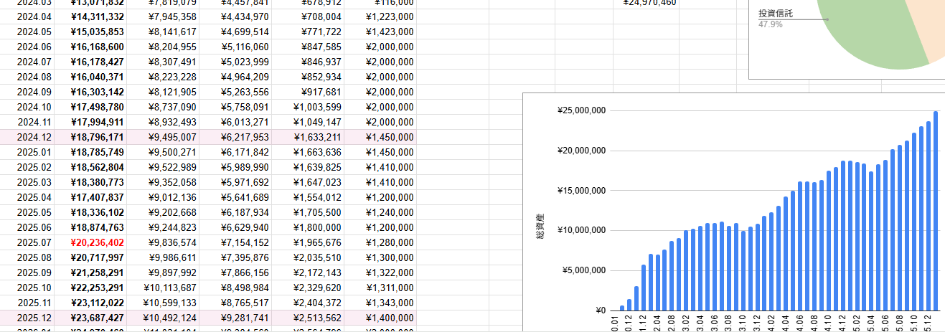The height and width of the screenshot is (332, 945).
Task: Click the ¥25,000,000 axis label on bar chart
Action: 581,111
